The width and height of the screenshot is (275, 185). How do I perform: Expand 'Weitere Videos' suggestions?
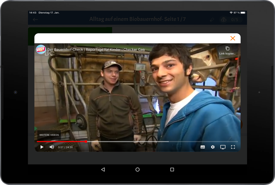(49, 135)
